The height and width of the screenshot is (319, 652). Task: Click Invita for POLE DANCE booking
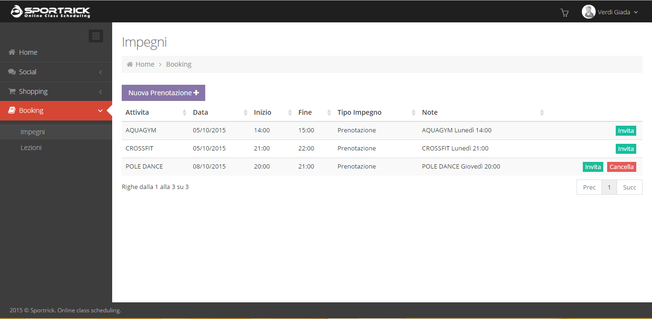coord(593,167)
